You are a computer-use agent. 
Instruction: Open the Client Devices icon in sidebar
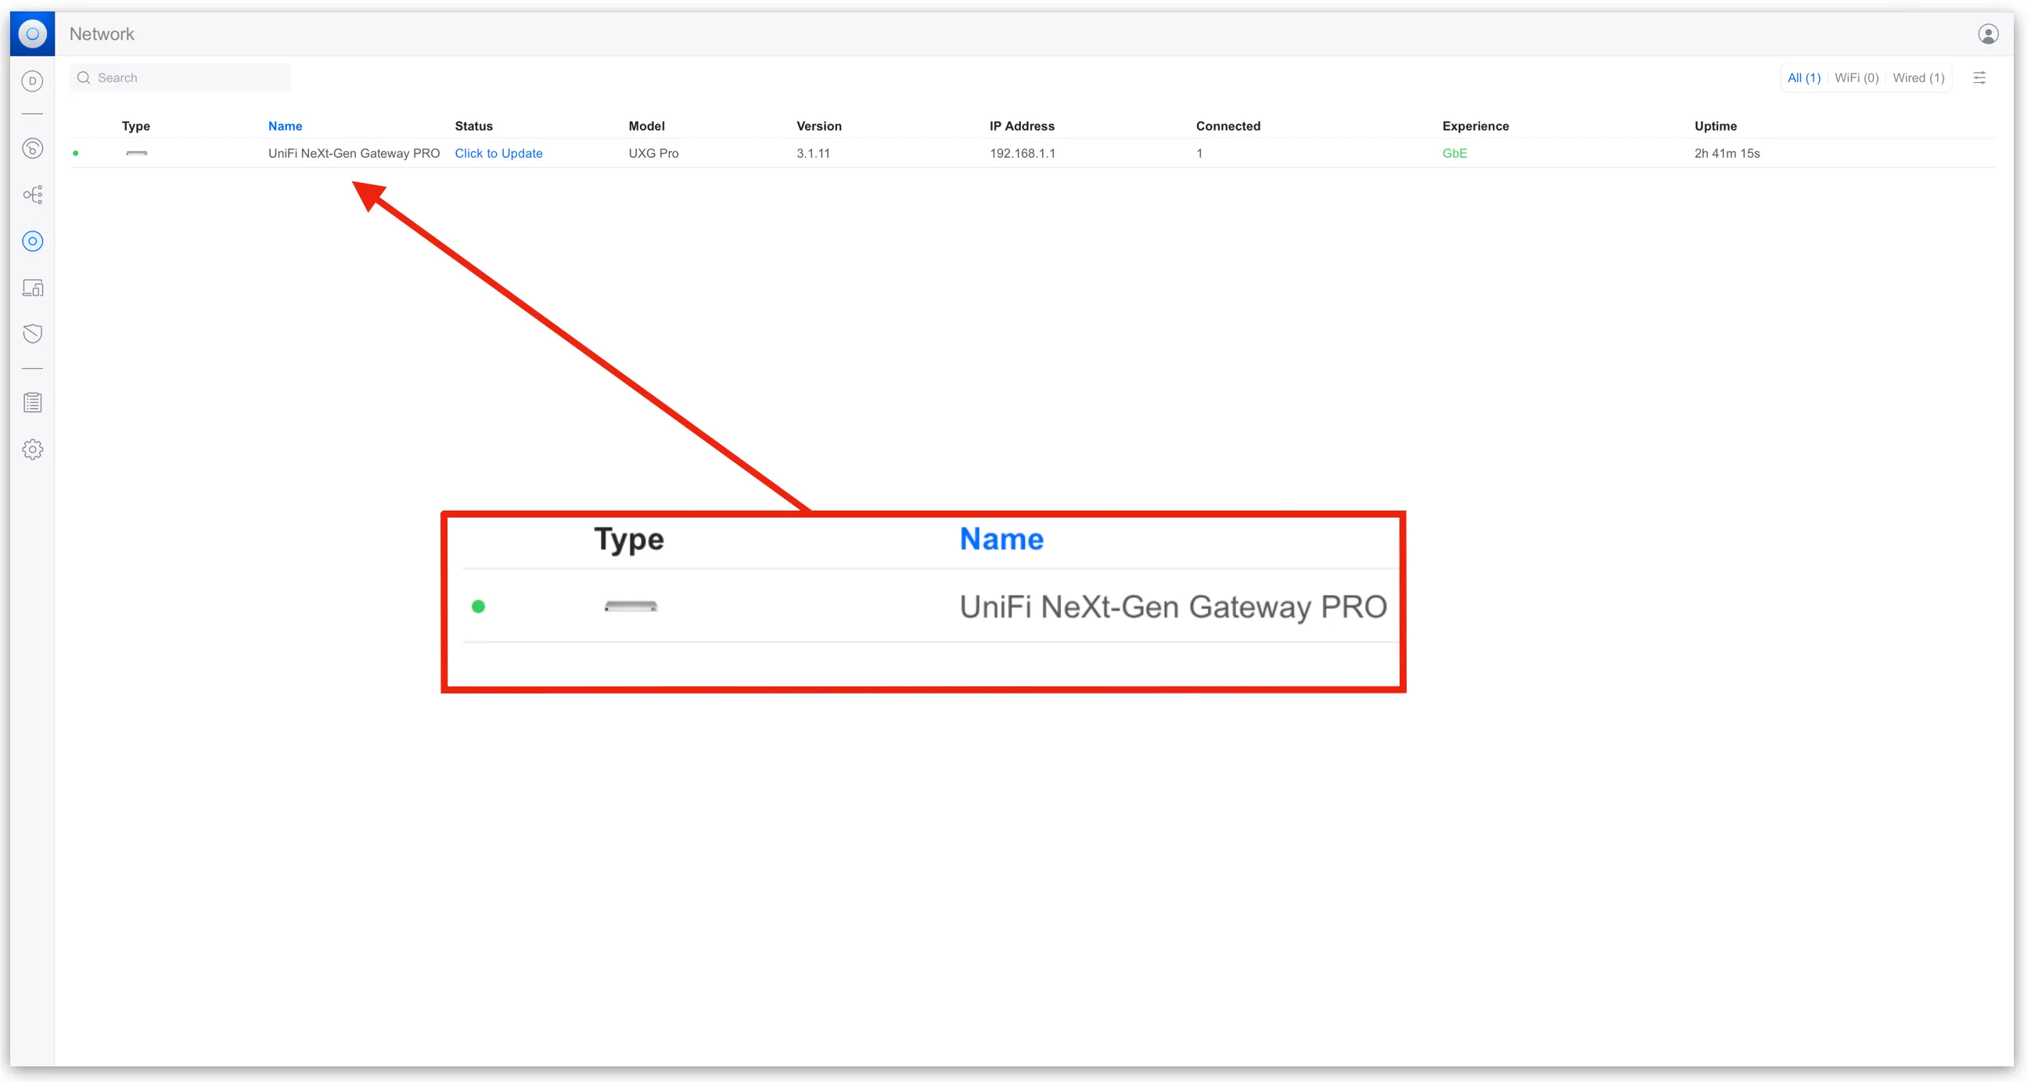click(32, 288)
